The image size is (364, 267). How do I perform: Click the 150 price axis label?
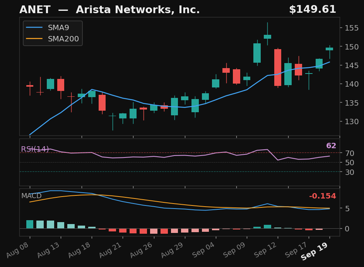352,47
